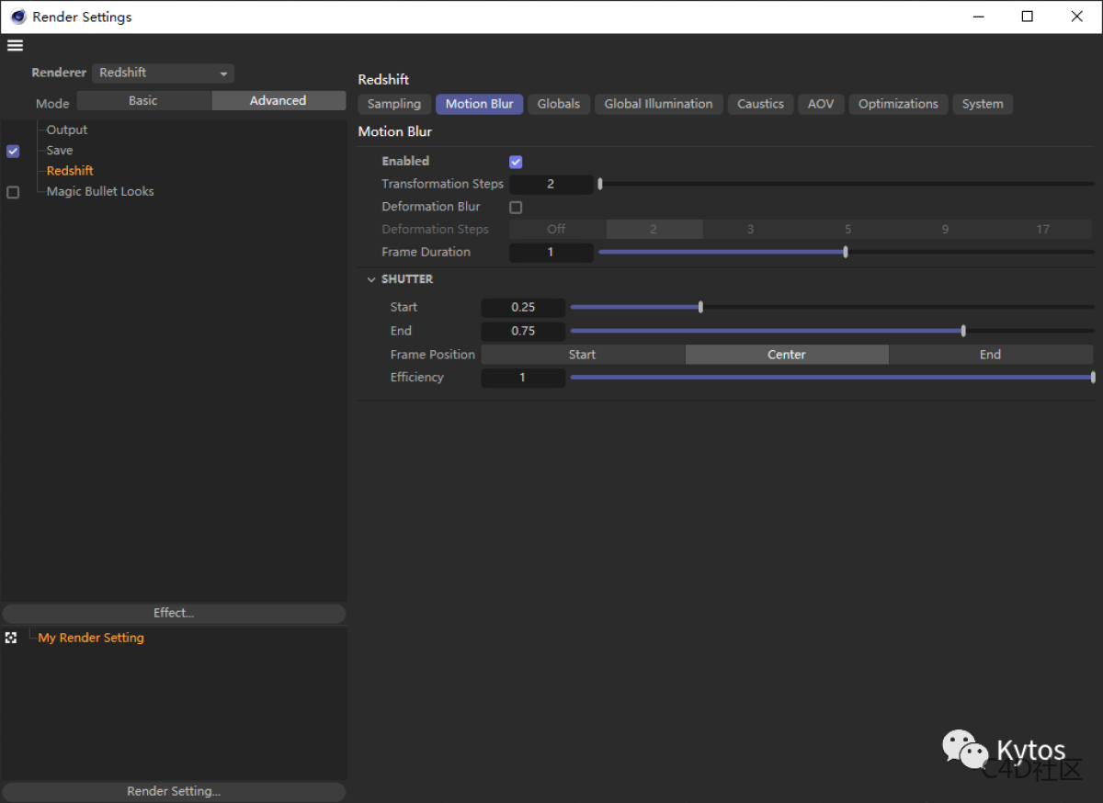Open the hamburger menu below the title bar
The height and width of the screenshot is (803, 1103).
tap(15, 44)
